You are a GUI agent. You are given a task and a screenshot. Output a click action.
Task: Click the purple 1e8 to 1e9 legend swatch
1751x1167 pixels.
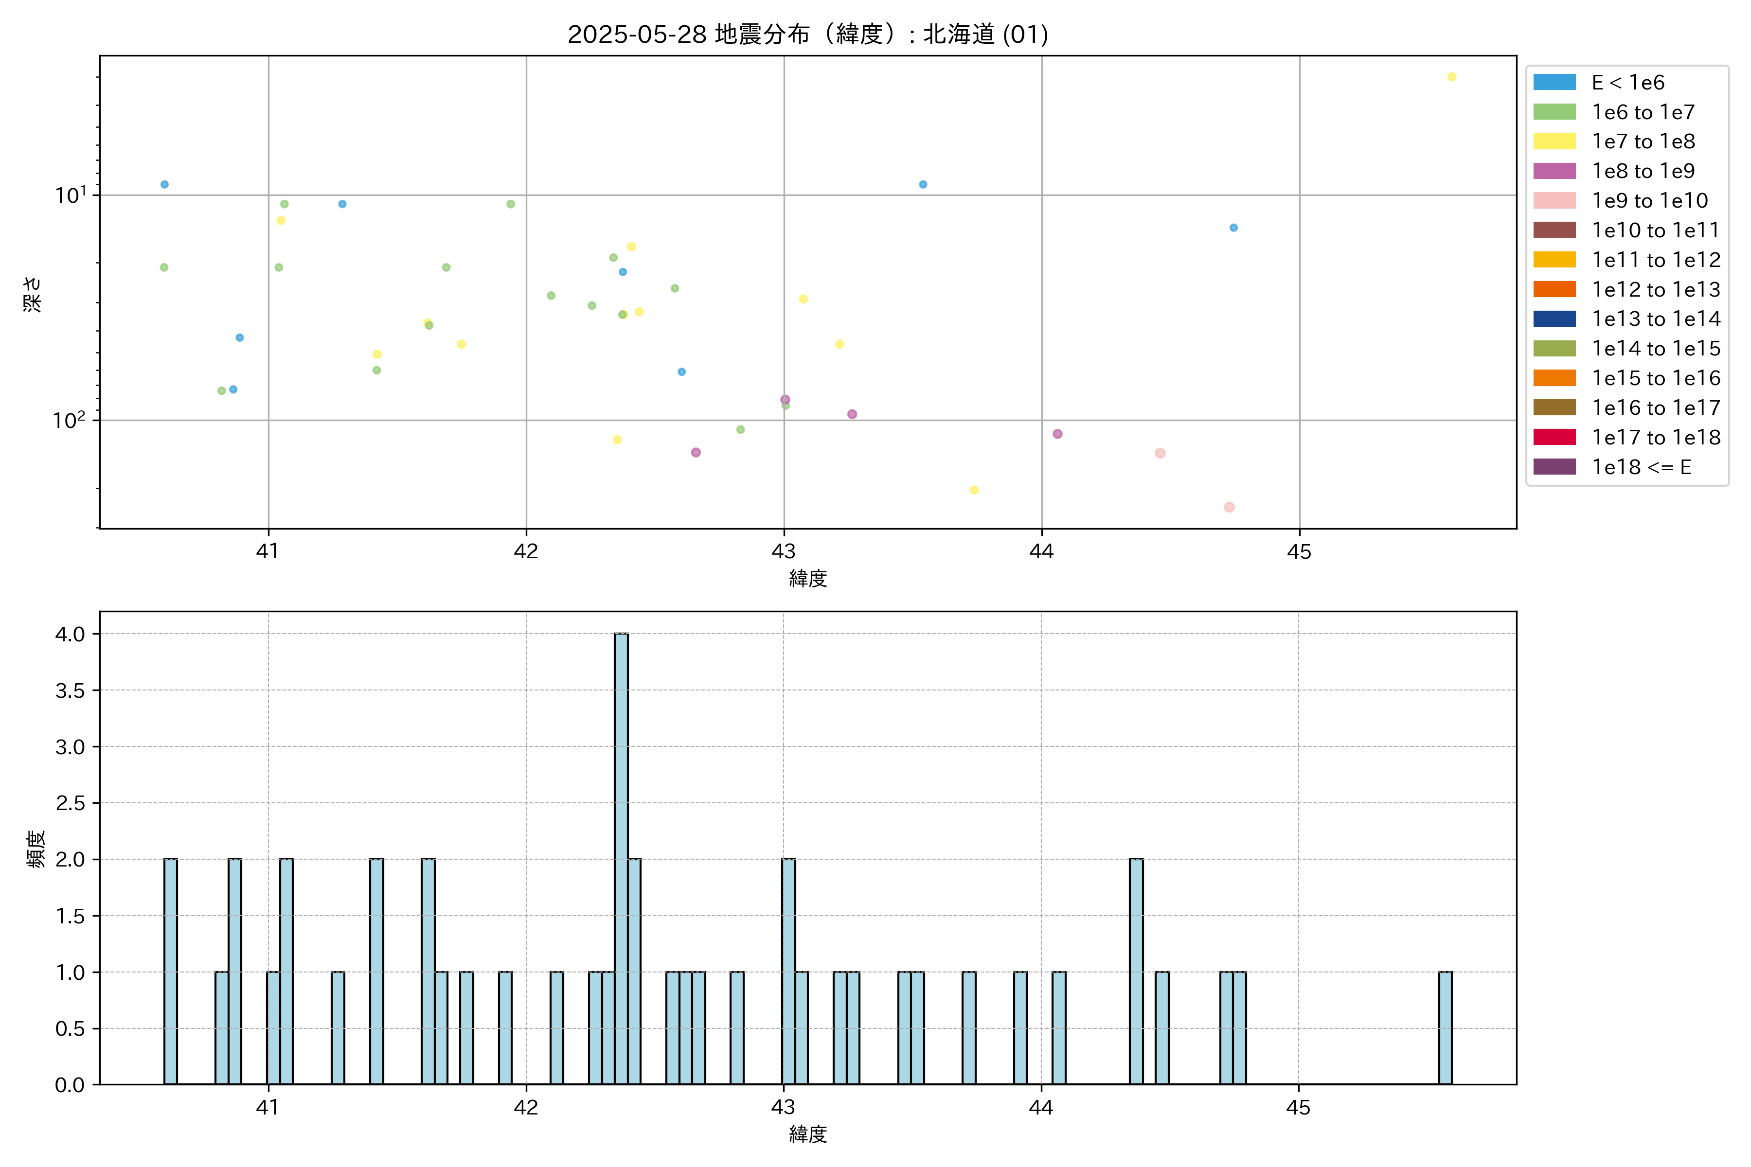tap(1554, 171)
